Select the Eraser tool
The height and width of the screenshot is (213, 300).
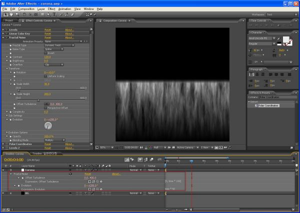coord(72,14)
